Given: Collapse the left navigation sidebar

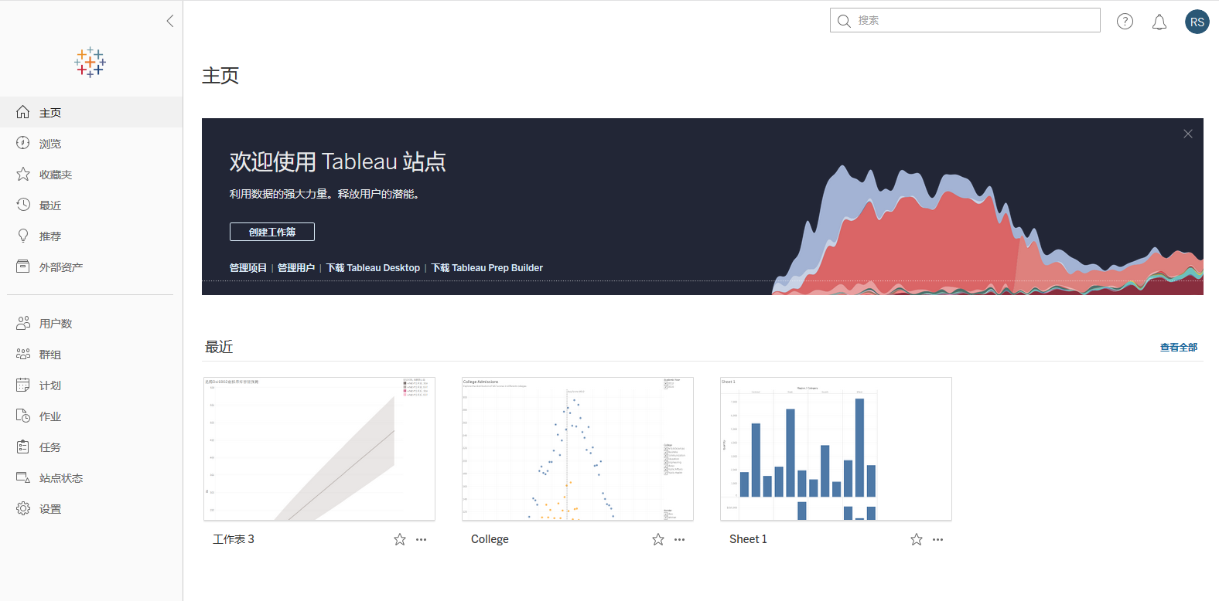Looking at the screenshot, I should (x=170, y=21).
